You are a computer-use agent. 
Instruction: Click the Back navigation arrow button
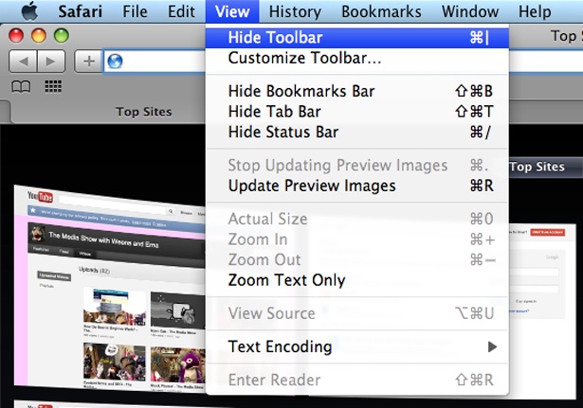23,61
